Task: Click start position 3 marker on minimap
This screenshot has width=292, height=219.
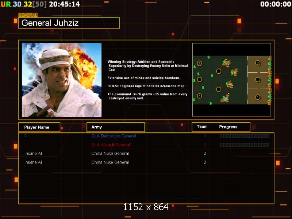Action: (199, 64)
